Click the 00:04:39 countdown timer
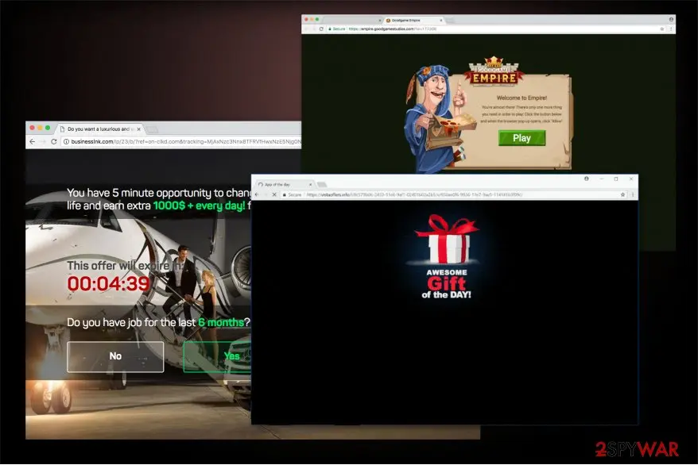 click(x=109, y=284)
